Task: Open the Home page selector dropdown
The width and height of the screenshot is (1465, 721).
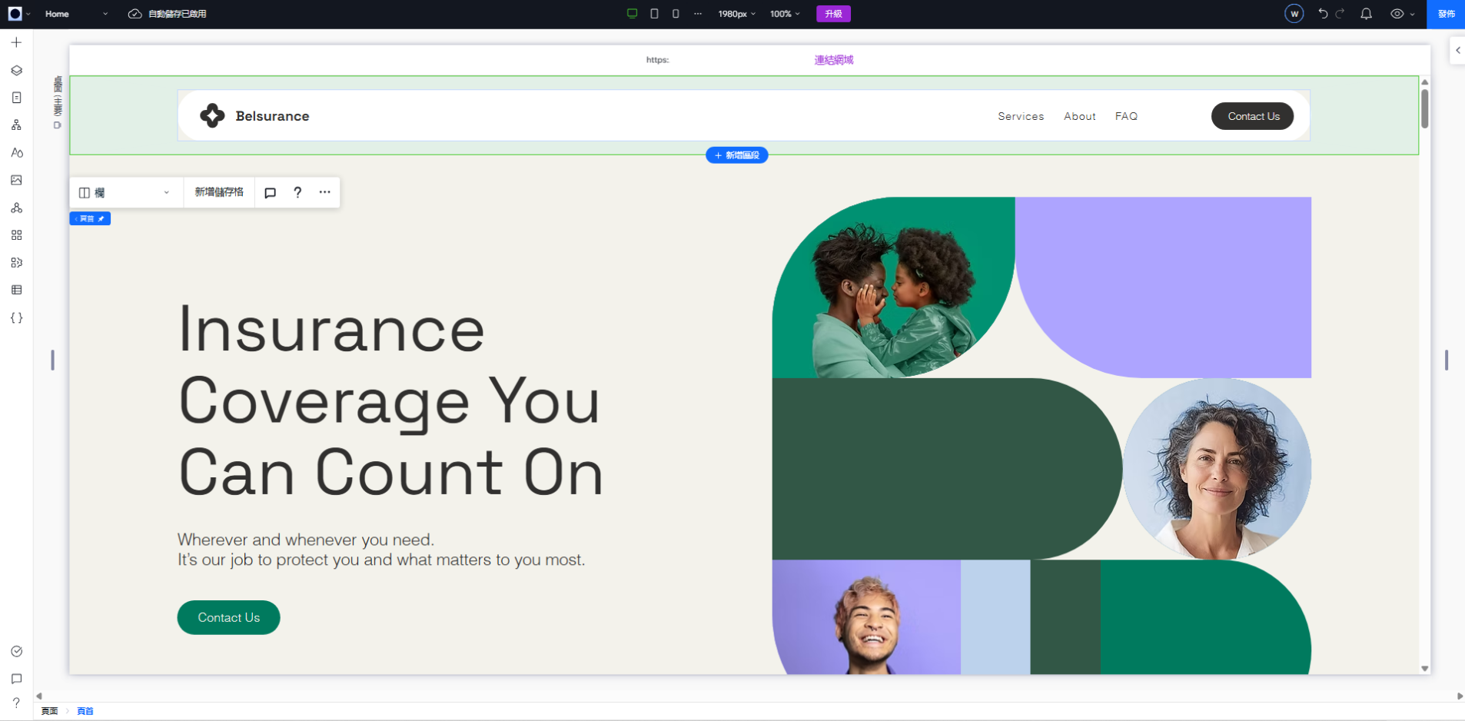Action: pyautogui.click(x=75, y=14)
